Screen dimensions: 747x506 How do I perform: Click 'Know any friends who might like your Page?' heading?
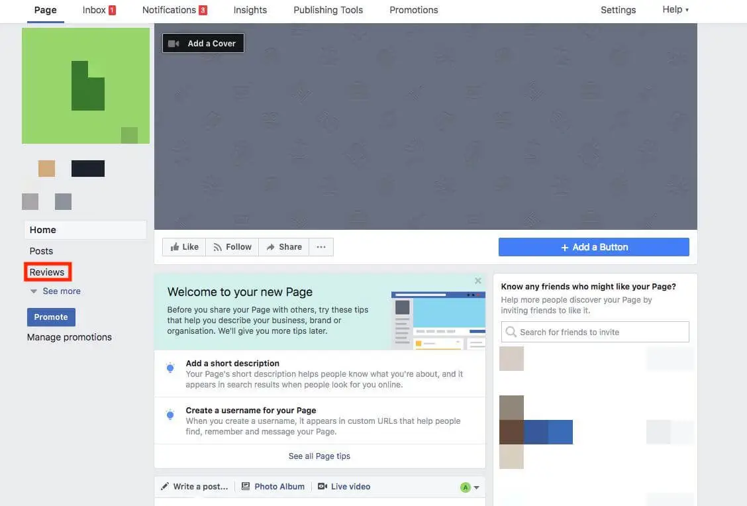588,286
